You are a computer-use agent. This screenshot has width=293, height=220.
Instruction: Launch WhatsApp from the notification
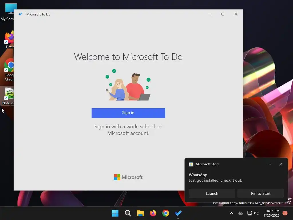[212, 193]
